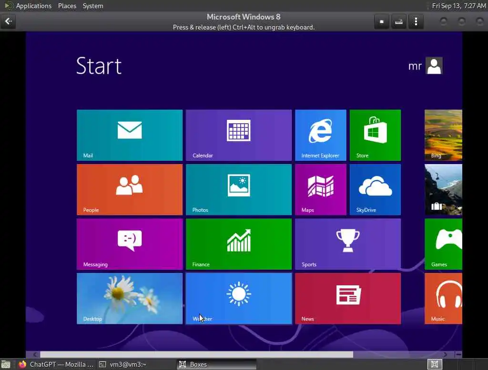Open the Places menu

tap(67, 6)
